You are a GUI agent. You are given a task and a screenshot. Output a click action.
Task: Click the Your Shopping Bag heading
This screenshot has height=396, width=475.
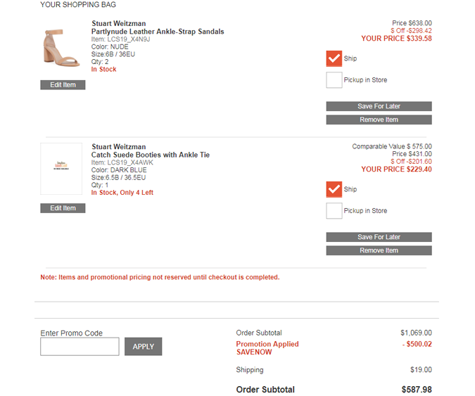pyautogui.click(x=78, y=4)
